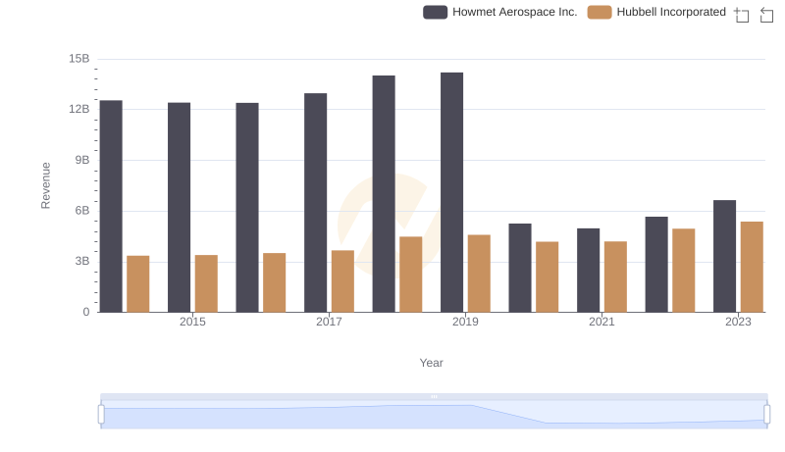The width and height of the screenshot is (785, 452).
Task: Click Howmet Aerospace dark legend swatch
Action: click(x=435, y=12)
